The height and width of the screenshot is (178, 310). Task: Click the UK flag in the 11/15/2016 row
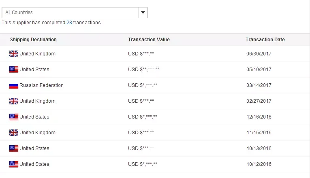tap(14, 133)
